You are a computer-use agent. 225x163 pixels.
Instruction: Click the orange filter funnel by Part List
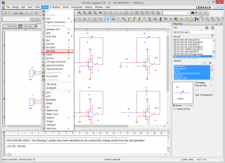[x=212, y=36]
